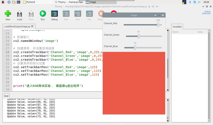The height and width of the screenshot is (125, 213).
Task: Open the terminal from taskbar
Action: [x=19, y=2]
